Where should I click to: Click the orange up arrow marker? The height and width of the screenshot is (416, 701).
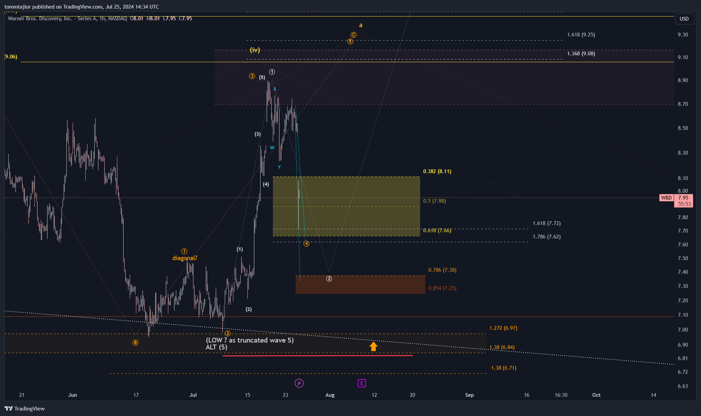tap(373, 346)
